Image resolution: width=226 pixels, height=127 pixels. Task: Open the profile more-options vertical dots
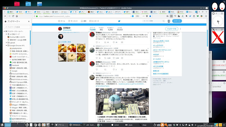(x=180, y=29)
